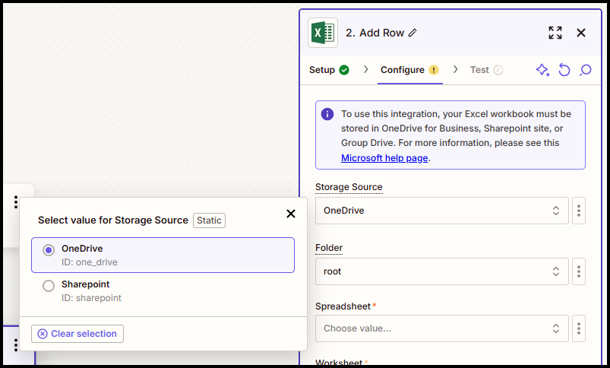
Task: Switch to the Setup tab
Action: (x=328, y=70)
